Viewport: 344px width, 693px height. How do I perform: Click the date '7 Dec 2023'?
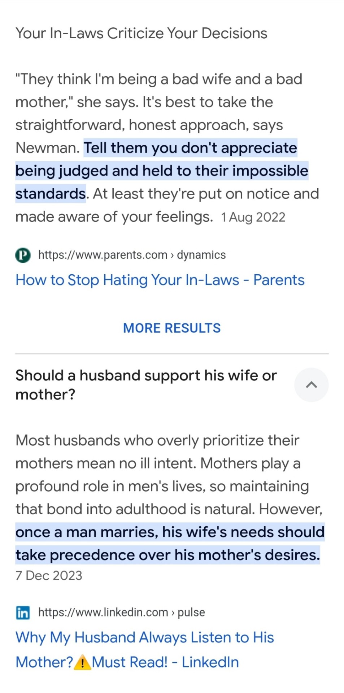coord(49,576)
